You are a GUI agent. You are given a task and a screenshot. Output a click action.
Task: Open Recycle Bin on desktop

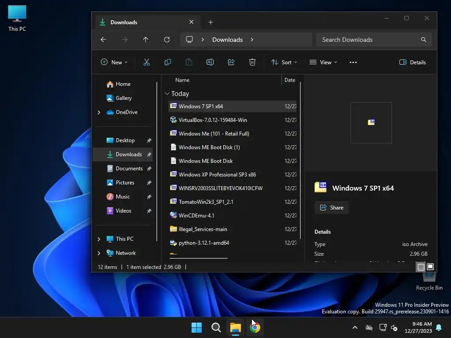[x=429, y=282]
